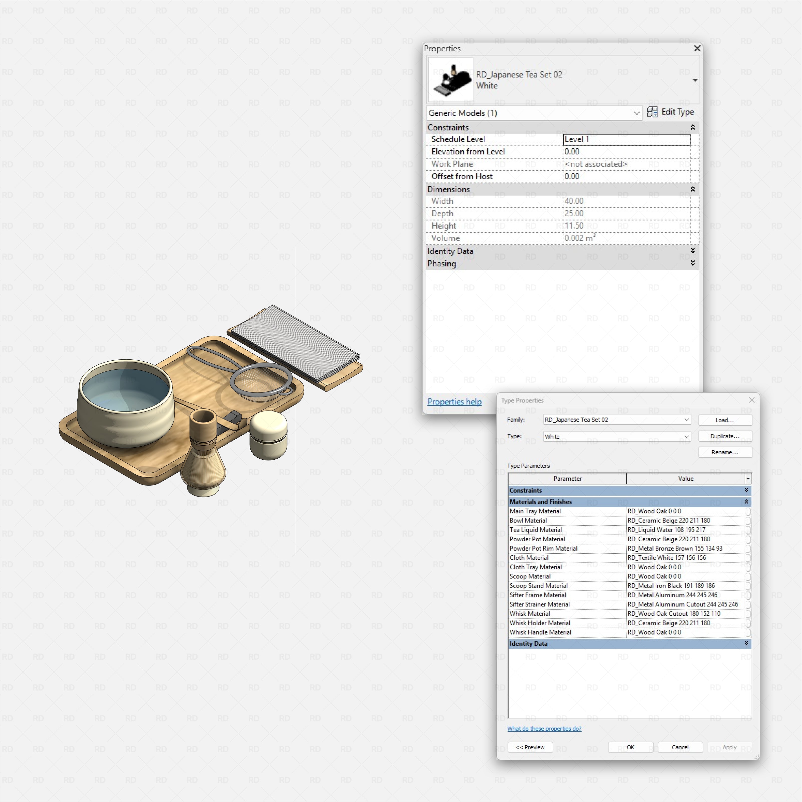Open the type selector dropdown arrow in Properties
The height and width of the screenshot is (802, 802).
pyautogui.click(x=695, y=80)
